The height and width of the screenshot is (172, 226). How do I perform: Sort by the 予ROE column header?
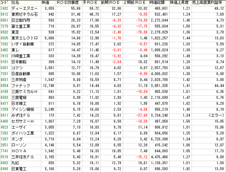(90, 3)
